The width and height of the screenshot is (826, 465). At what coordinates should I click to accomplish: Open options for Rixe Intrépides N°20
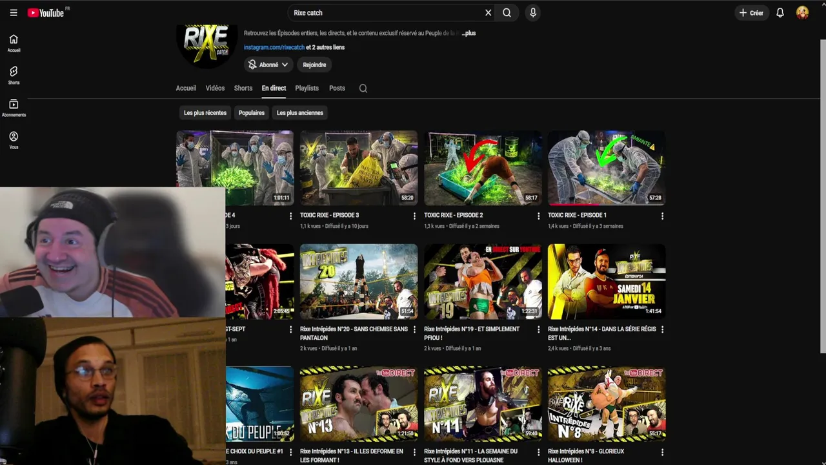click(x=414, y=330)
